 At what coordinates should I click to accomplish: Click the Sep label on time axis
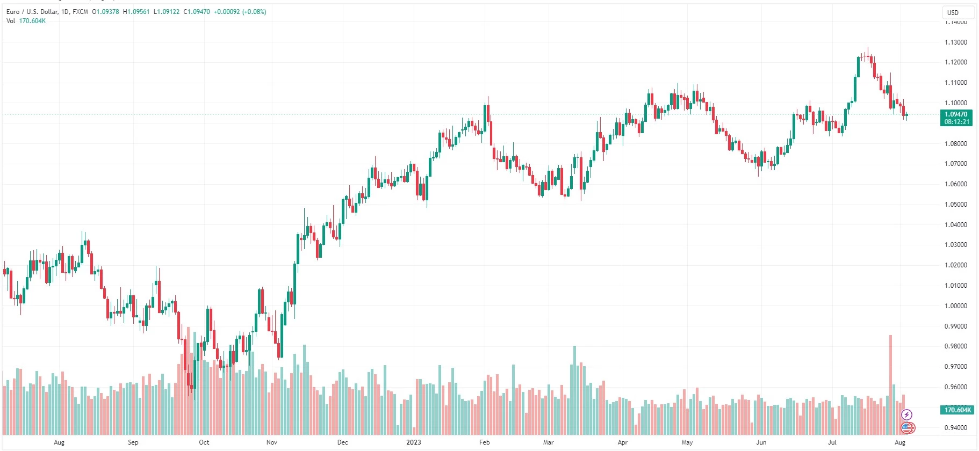133,442
